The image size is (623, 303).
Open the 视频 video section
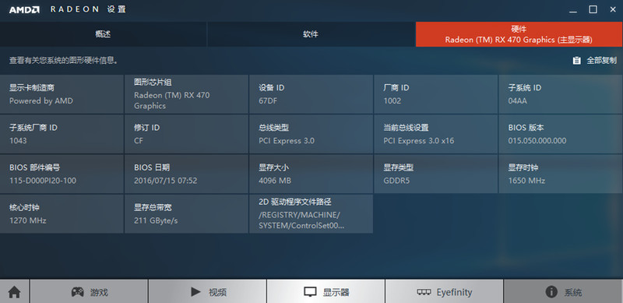pyautogui.click(x=207, y=292)
